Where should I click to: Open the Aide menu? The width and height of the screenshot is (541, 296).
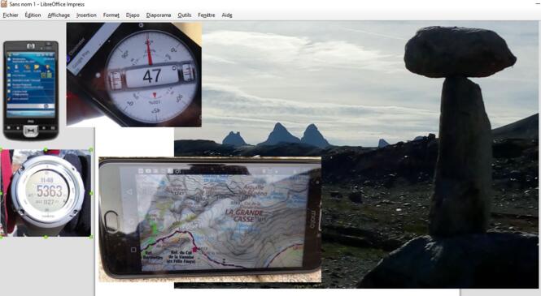pyautogui.click(x=227, y=15)
